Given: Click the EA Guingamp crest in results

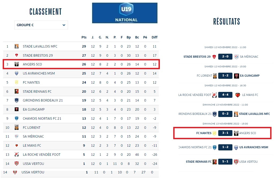Looking at the screenshot, I should pos(236,76).
